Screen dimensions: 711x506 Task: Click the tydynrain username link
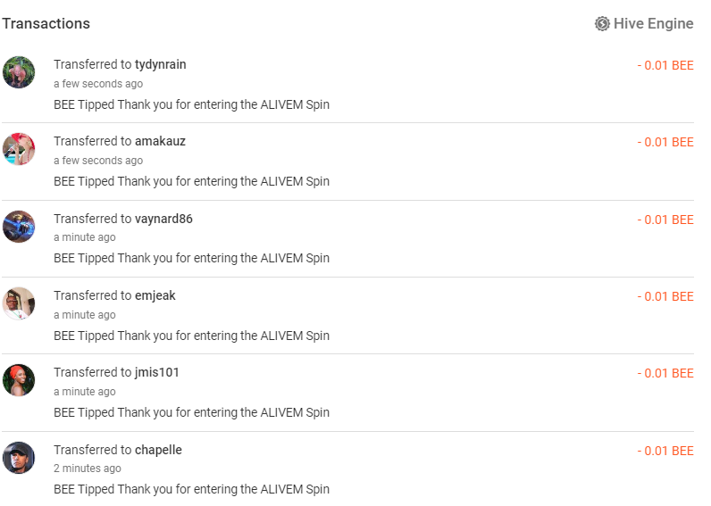[x=161, y=65]
